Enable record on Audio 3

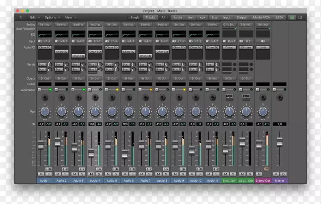coord(83,169)
